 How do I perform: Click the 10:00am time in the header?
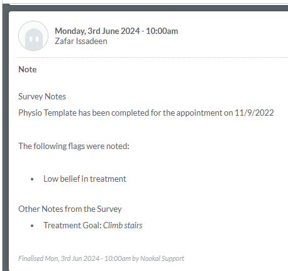(162, 31)
